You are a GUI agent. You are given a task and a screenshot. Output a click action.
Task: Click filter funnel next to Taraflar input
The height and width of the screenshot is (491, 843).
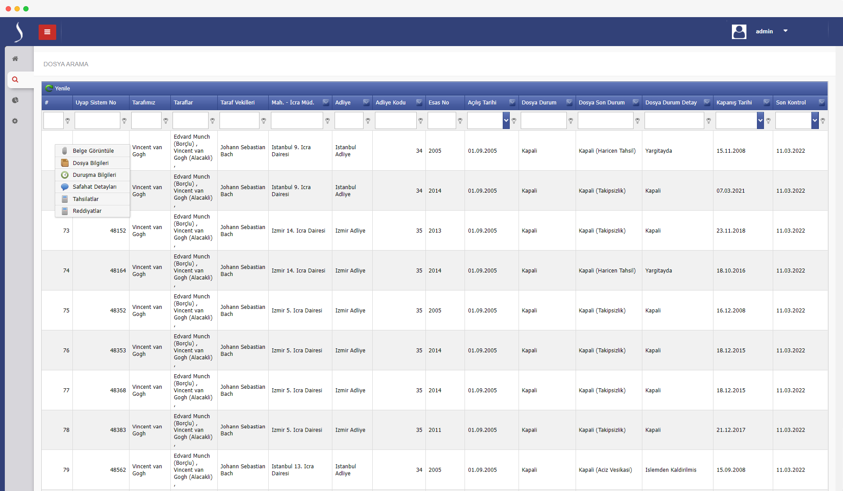[x=213, y=121]
